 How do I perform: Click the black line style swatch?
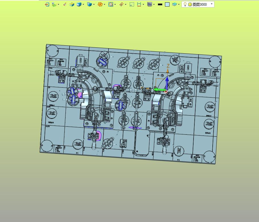160,5
